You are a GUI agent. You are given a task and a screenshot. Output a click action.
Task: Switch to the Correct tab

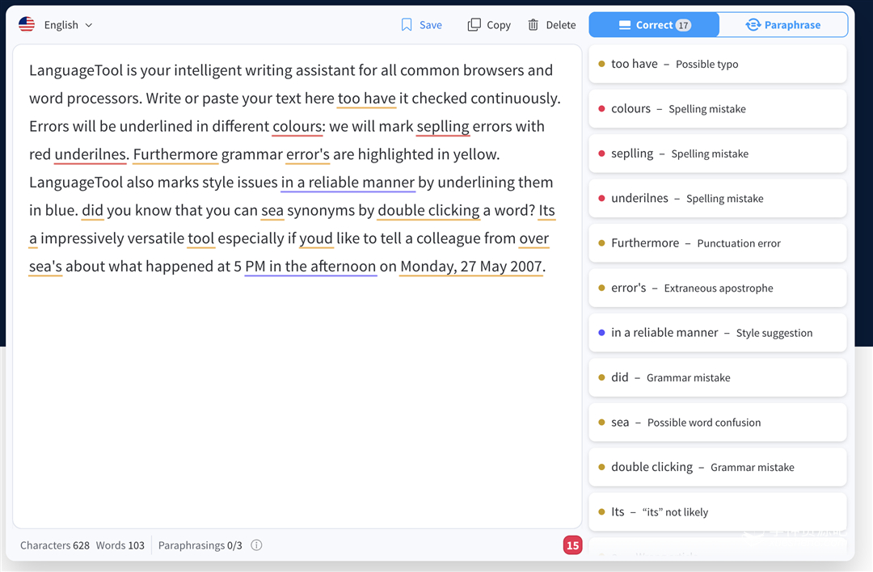(654, 25)
